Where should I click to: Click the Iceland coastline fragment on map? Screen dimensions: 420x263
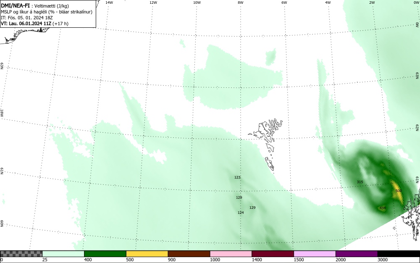[24, 35]
